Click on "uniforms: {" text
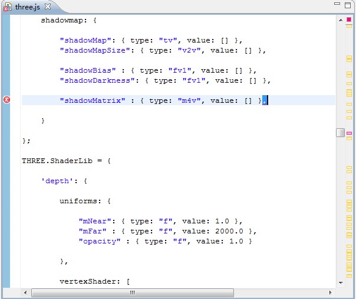Screen dimensions: 356x299 (85, 201)
